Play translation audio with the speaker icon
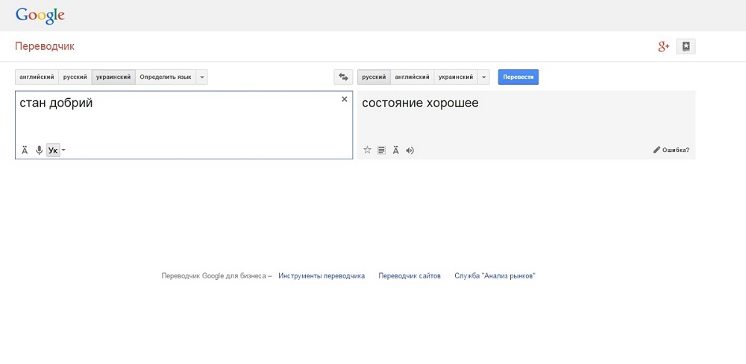 coord(410,150)
